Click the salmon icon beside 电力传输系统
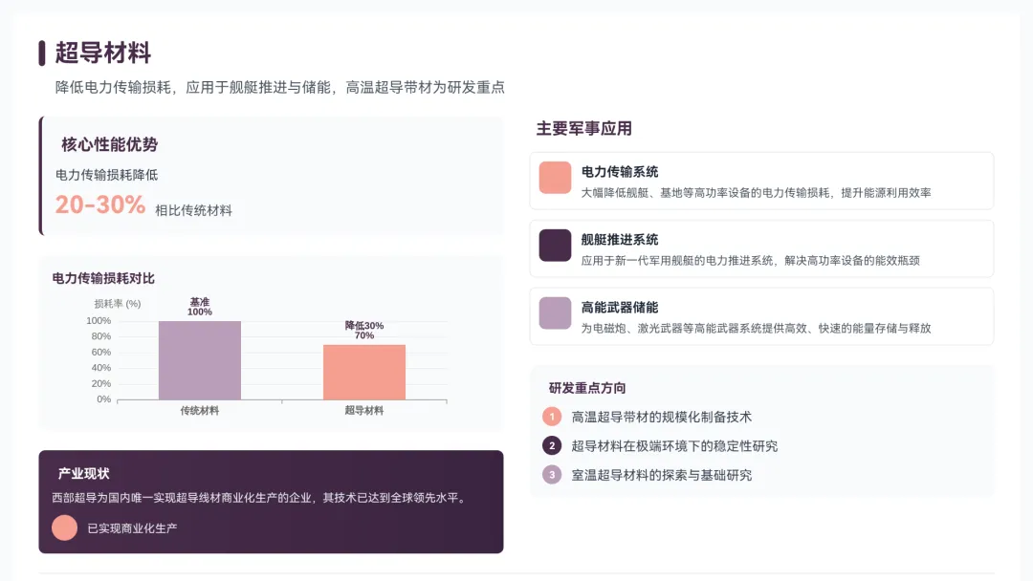 click(x=555, y=178)
